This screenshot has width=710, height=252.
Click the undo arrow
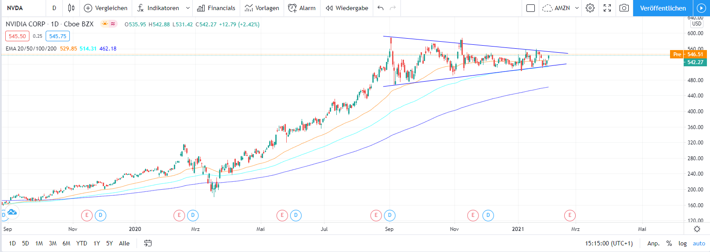pos(380,8)
